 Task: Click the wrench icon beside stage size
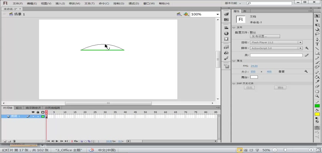tap(306, 72)
